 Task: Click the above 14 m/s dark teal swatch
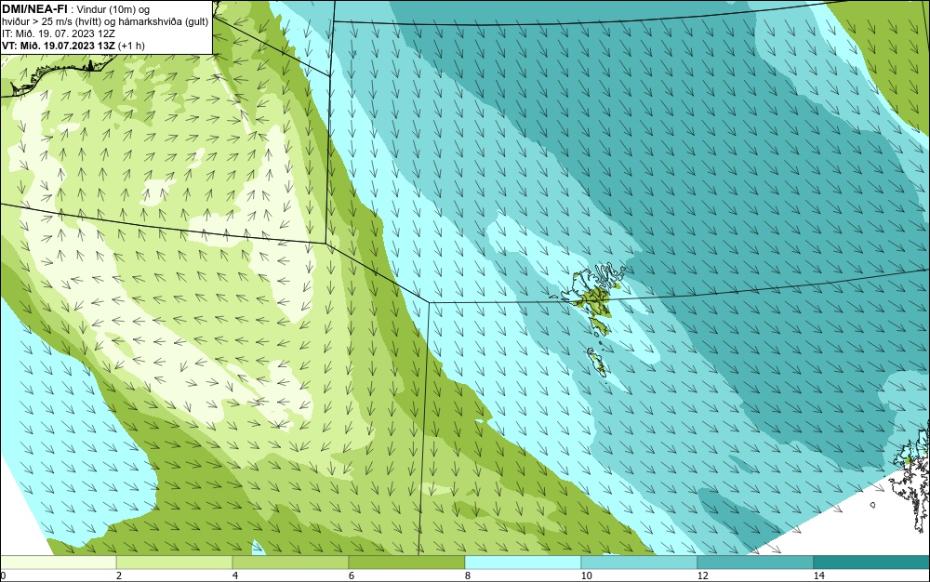[872, 562]
